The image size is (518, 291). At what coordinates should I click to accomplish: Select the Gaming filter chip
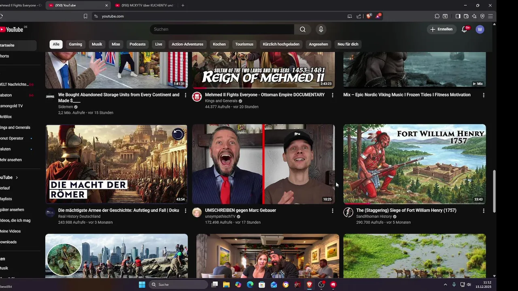click(76, 44)
